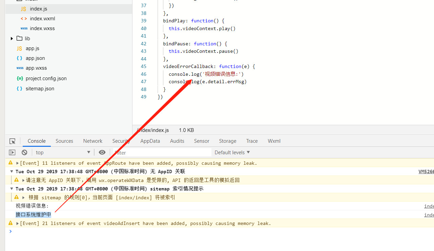Select index.js file icon in tree
The height and width of the screenshot is (251, 434).
(x=23, y=9)
